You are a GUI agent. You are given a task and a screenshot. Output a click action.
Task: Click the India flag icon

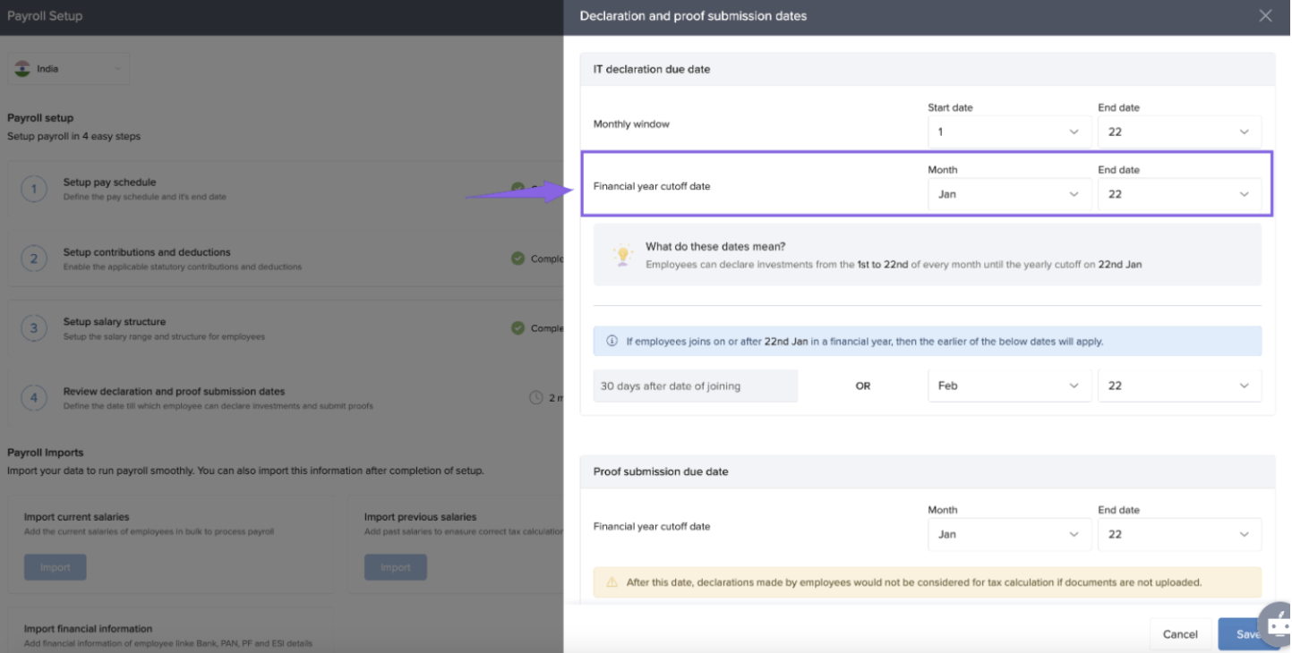pyautogui.click(x=22, y=69)
